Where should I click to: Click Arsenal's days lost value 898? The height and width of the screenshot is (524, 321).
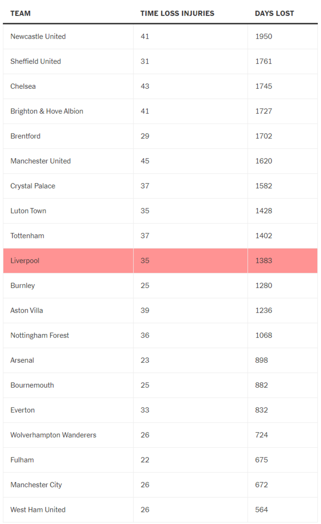pos(262,360)
